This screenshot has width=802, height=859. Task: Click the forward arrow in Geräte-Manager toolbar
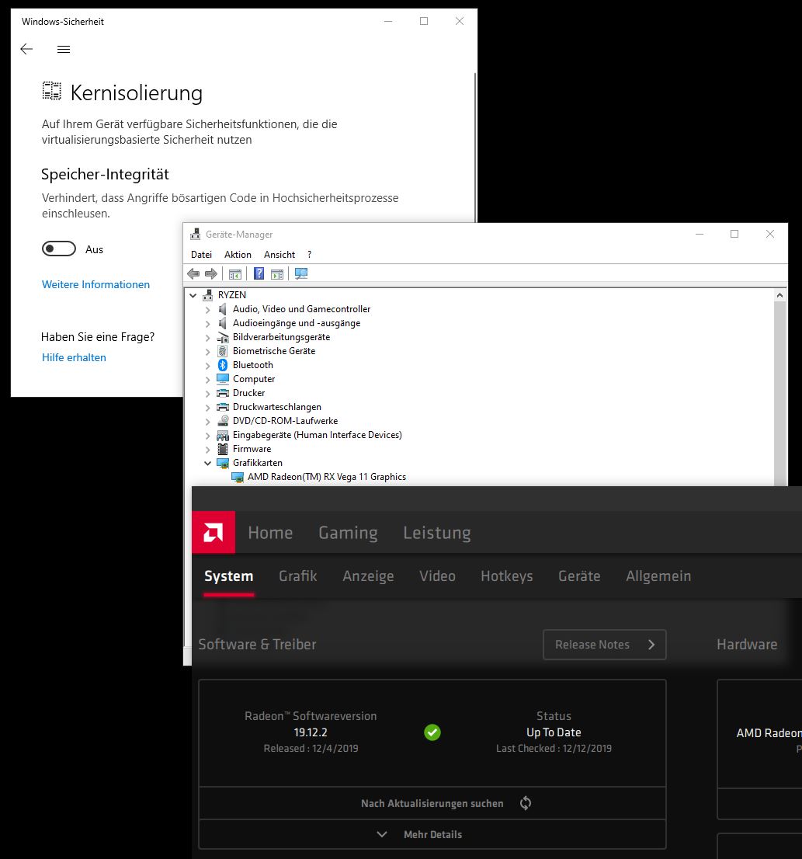coord(210,273)
